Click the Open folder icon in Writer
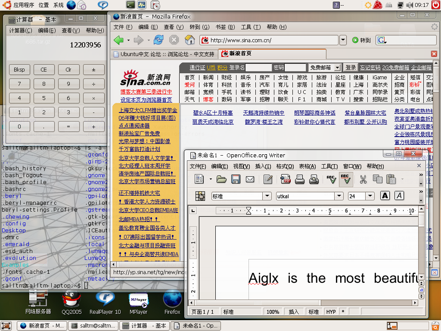This screenshot has height=331, width=441. pyautogui.click(x=221, y=179)
